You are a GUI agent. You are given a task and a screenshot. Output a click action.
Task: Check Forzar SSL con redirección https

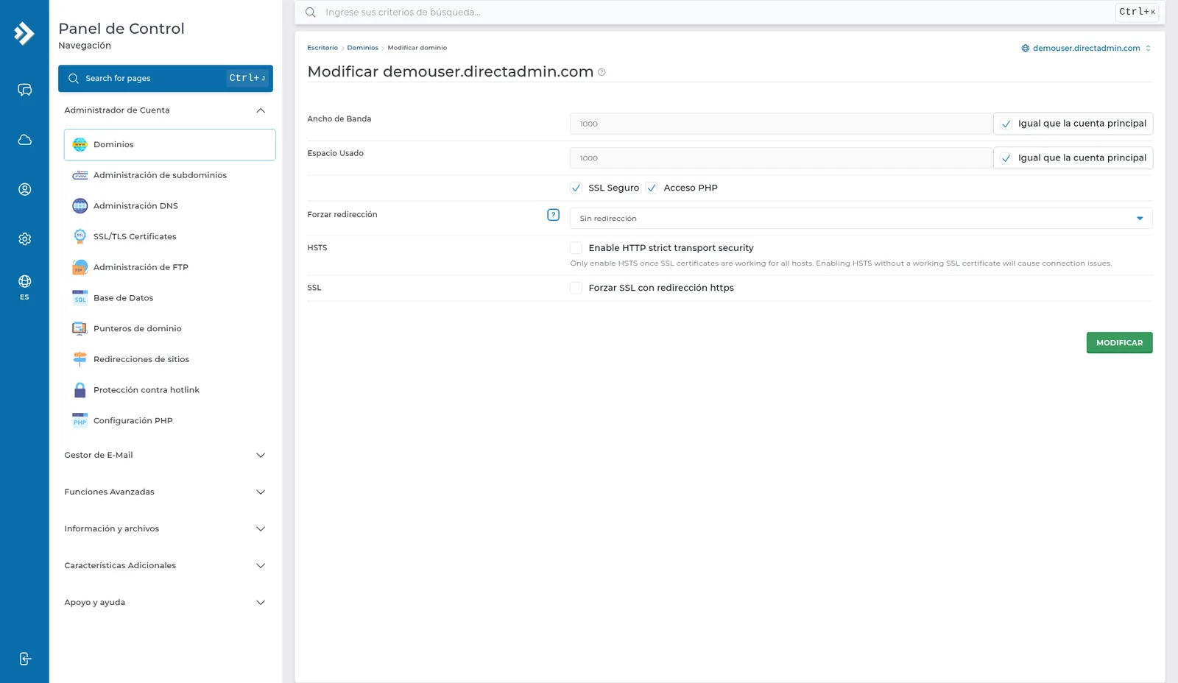576,288
